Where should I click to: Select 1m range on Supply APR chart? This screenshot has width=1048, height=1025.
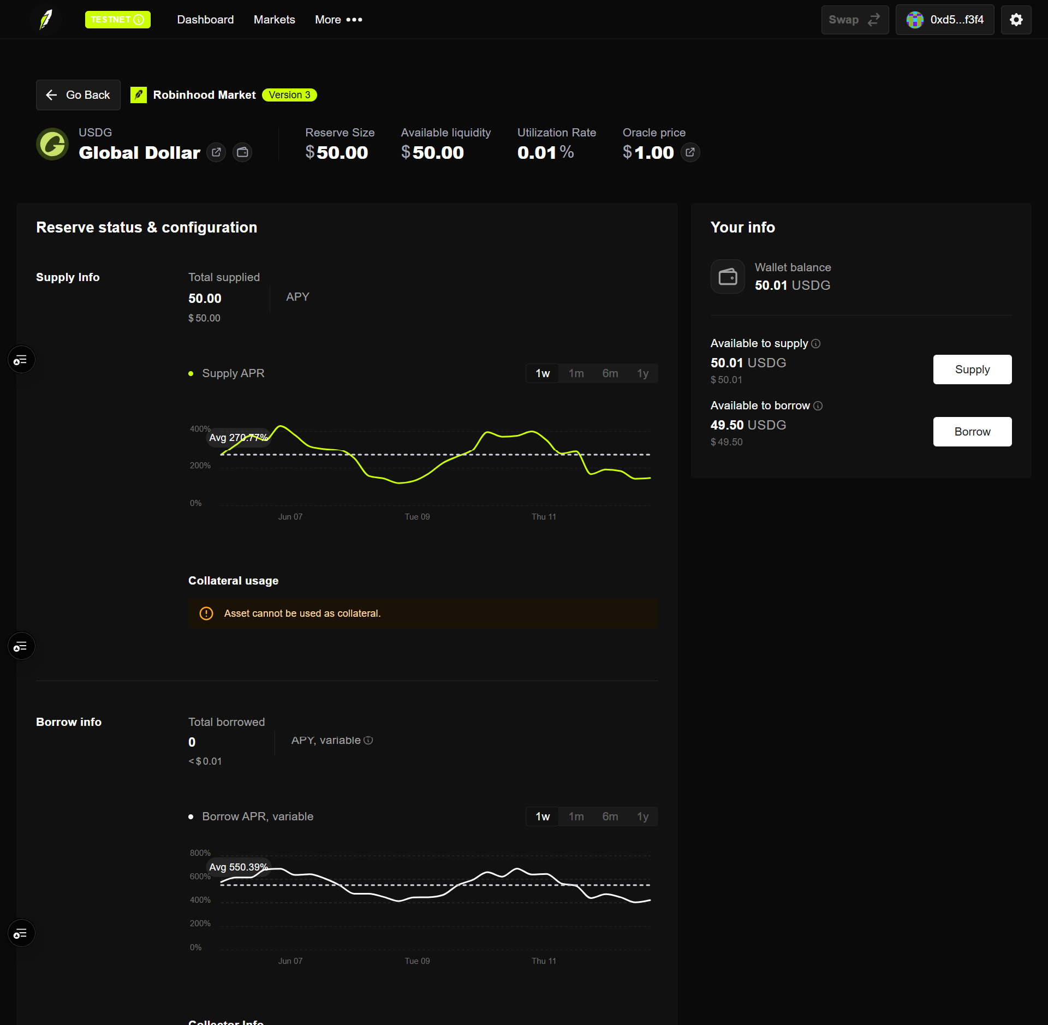(x=576, y=373)
